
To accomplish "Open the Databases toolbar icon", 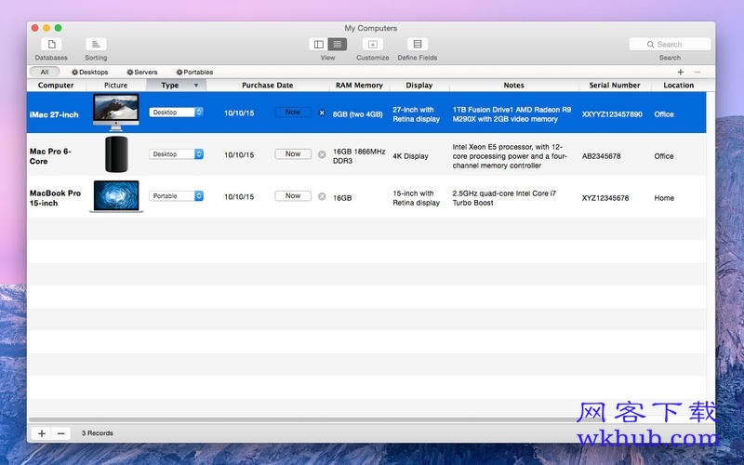I will [51, 45].
